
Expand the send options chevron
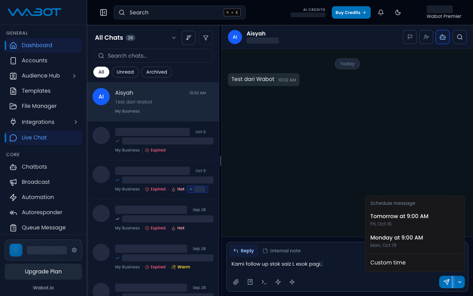click(460, 282)
